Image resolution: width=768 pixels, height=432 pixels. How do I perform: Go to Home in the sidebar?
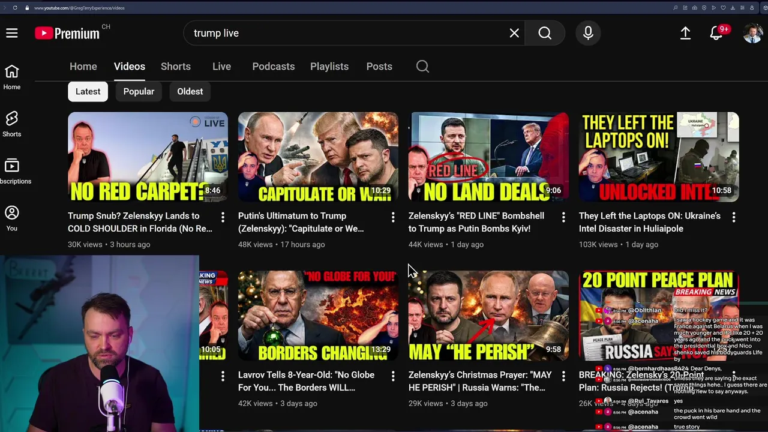(12, 78)
